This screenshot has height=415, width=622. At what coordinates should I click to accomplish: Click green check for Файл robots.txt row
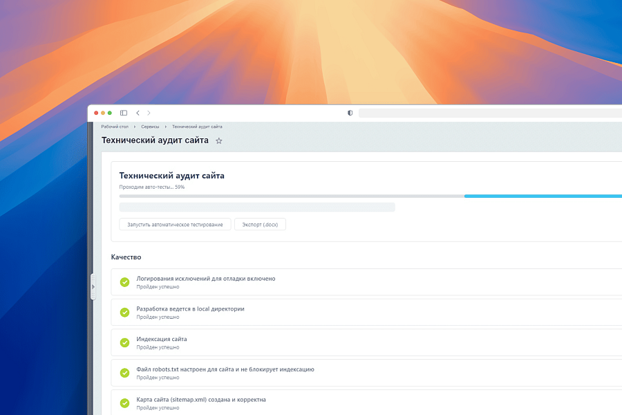coord(124,373)
